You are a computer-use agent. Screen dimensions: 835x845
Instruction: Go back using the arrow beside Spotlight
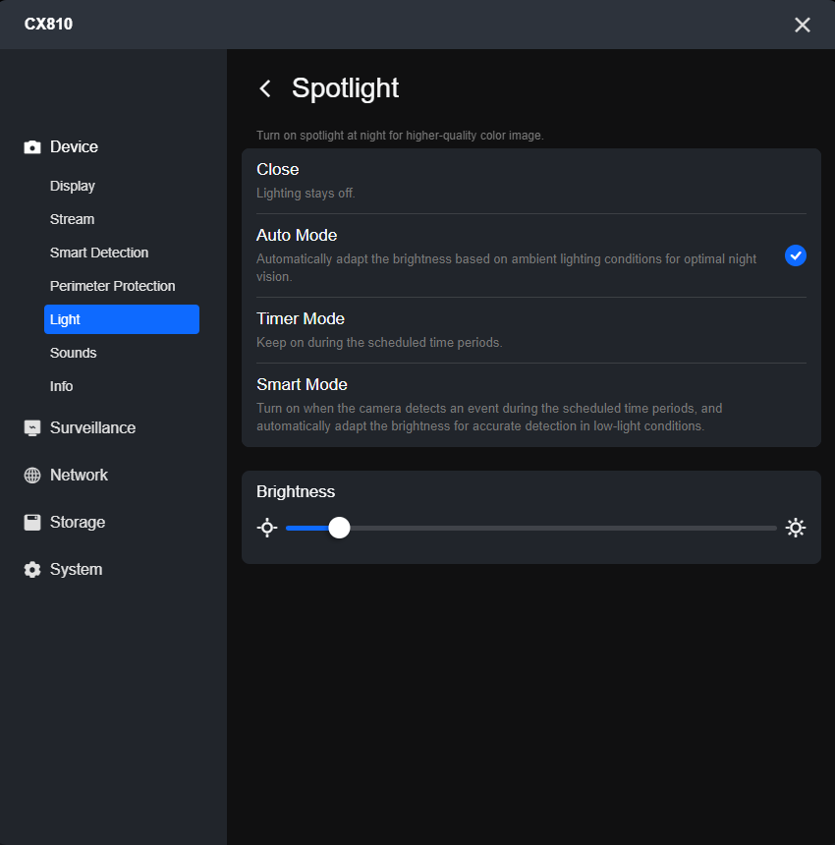click(265, 88)
